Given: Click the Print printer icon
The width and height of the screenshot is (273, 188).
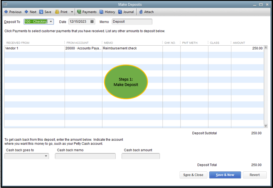Looking at the screenshot, I should 57,12.
